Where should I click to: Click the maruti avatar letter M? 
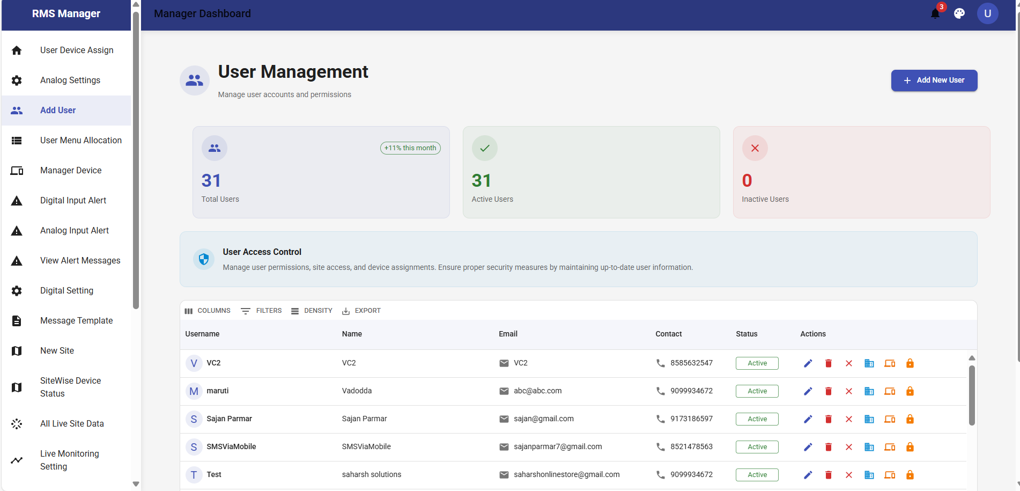coord(194,391)
